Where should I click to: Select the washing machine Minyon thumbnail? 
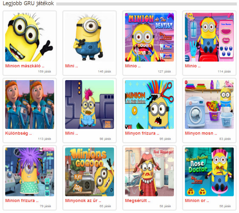[209, 104]
